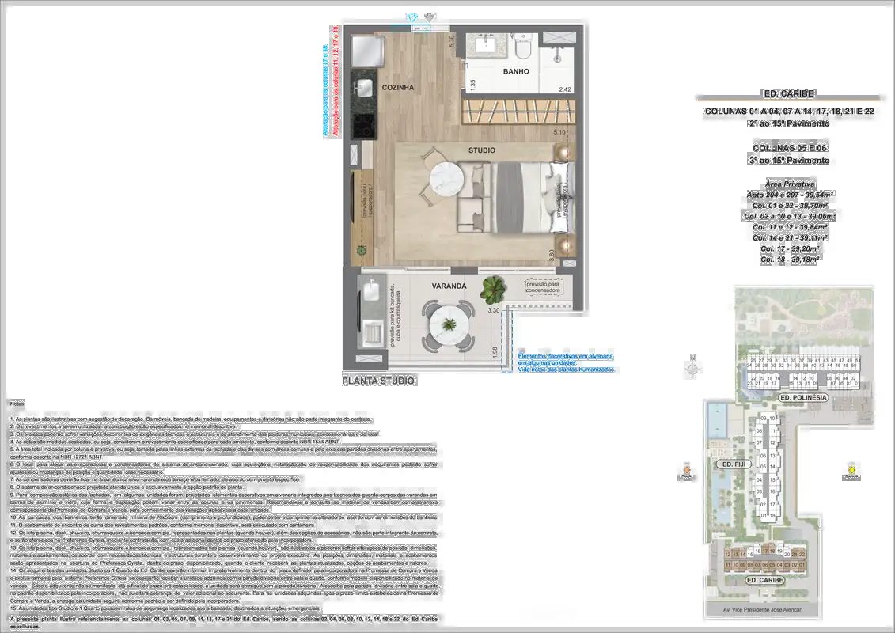Click the north compass rose icon

pyautogui.click(x=693, y=369)
